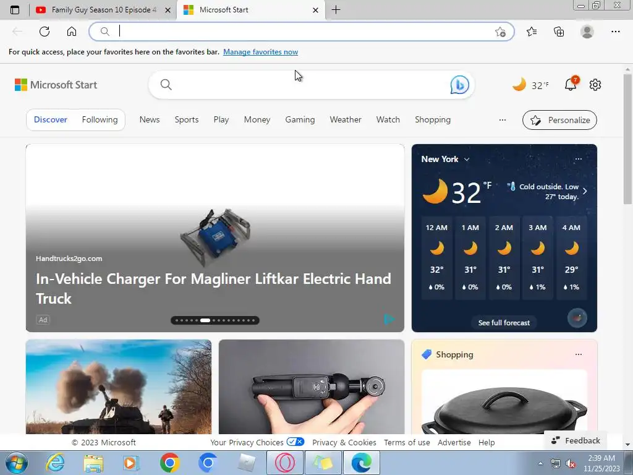
Task: Click the carousel slide indicator dots
Action: pos(215,320)
